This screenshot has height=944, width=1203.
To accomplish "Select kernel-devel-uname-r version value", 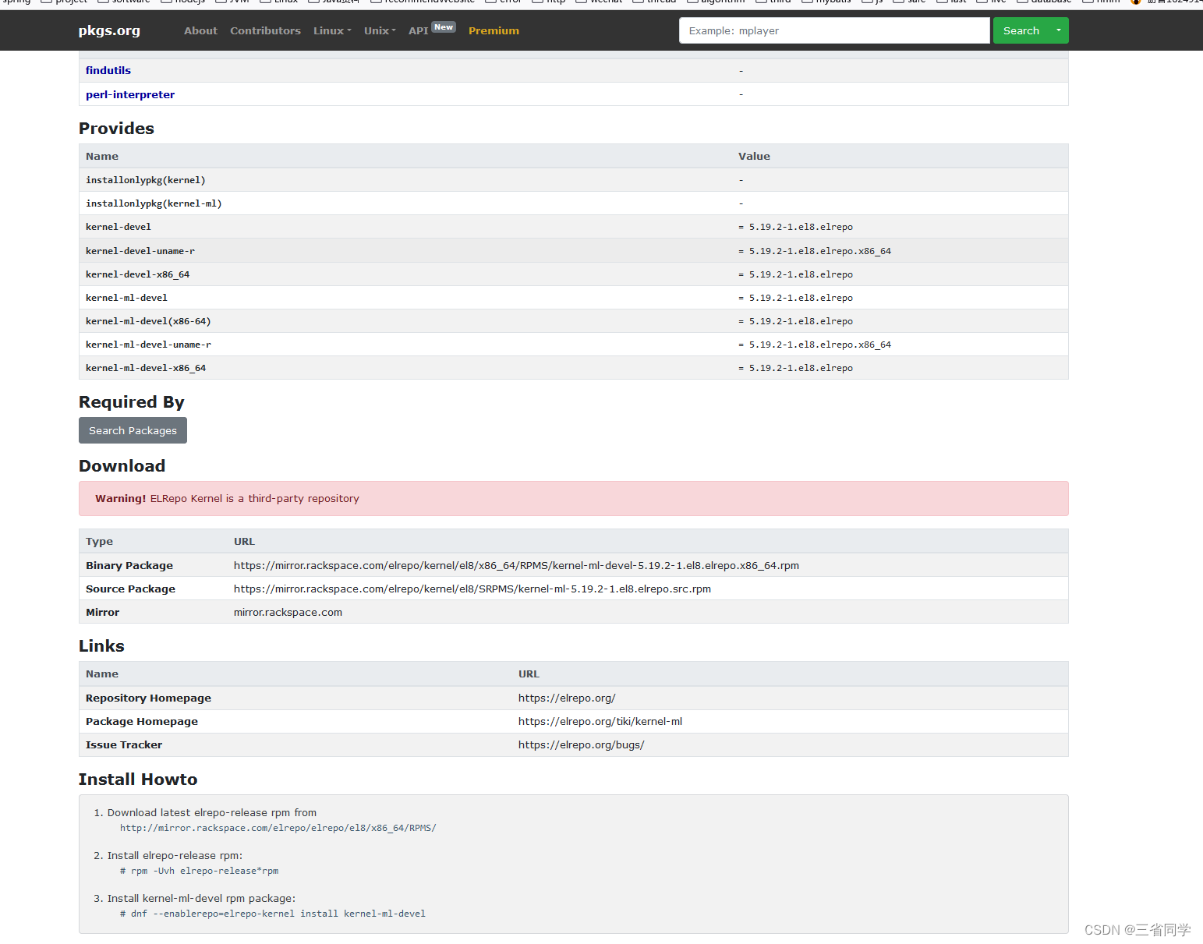I will (815, 251).
